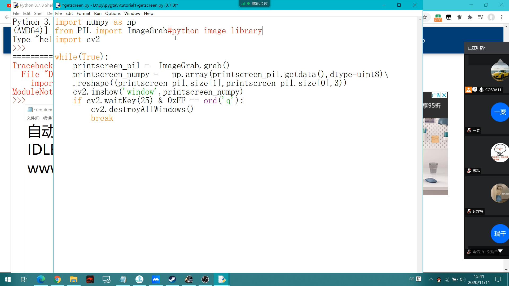This screenshot has width=509, height=286.
Task: Open File Explorer from taskbar
Action: (x=74, y=279)
